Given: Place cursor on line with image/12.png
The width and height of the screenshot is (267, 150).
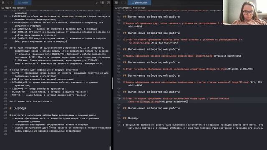Looking at the screenshot, I should 183,41.
